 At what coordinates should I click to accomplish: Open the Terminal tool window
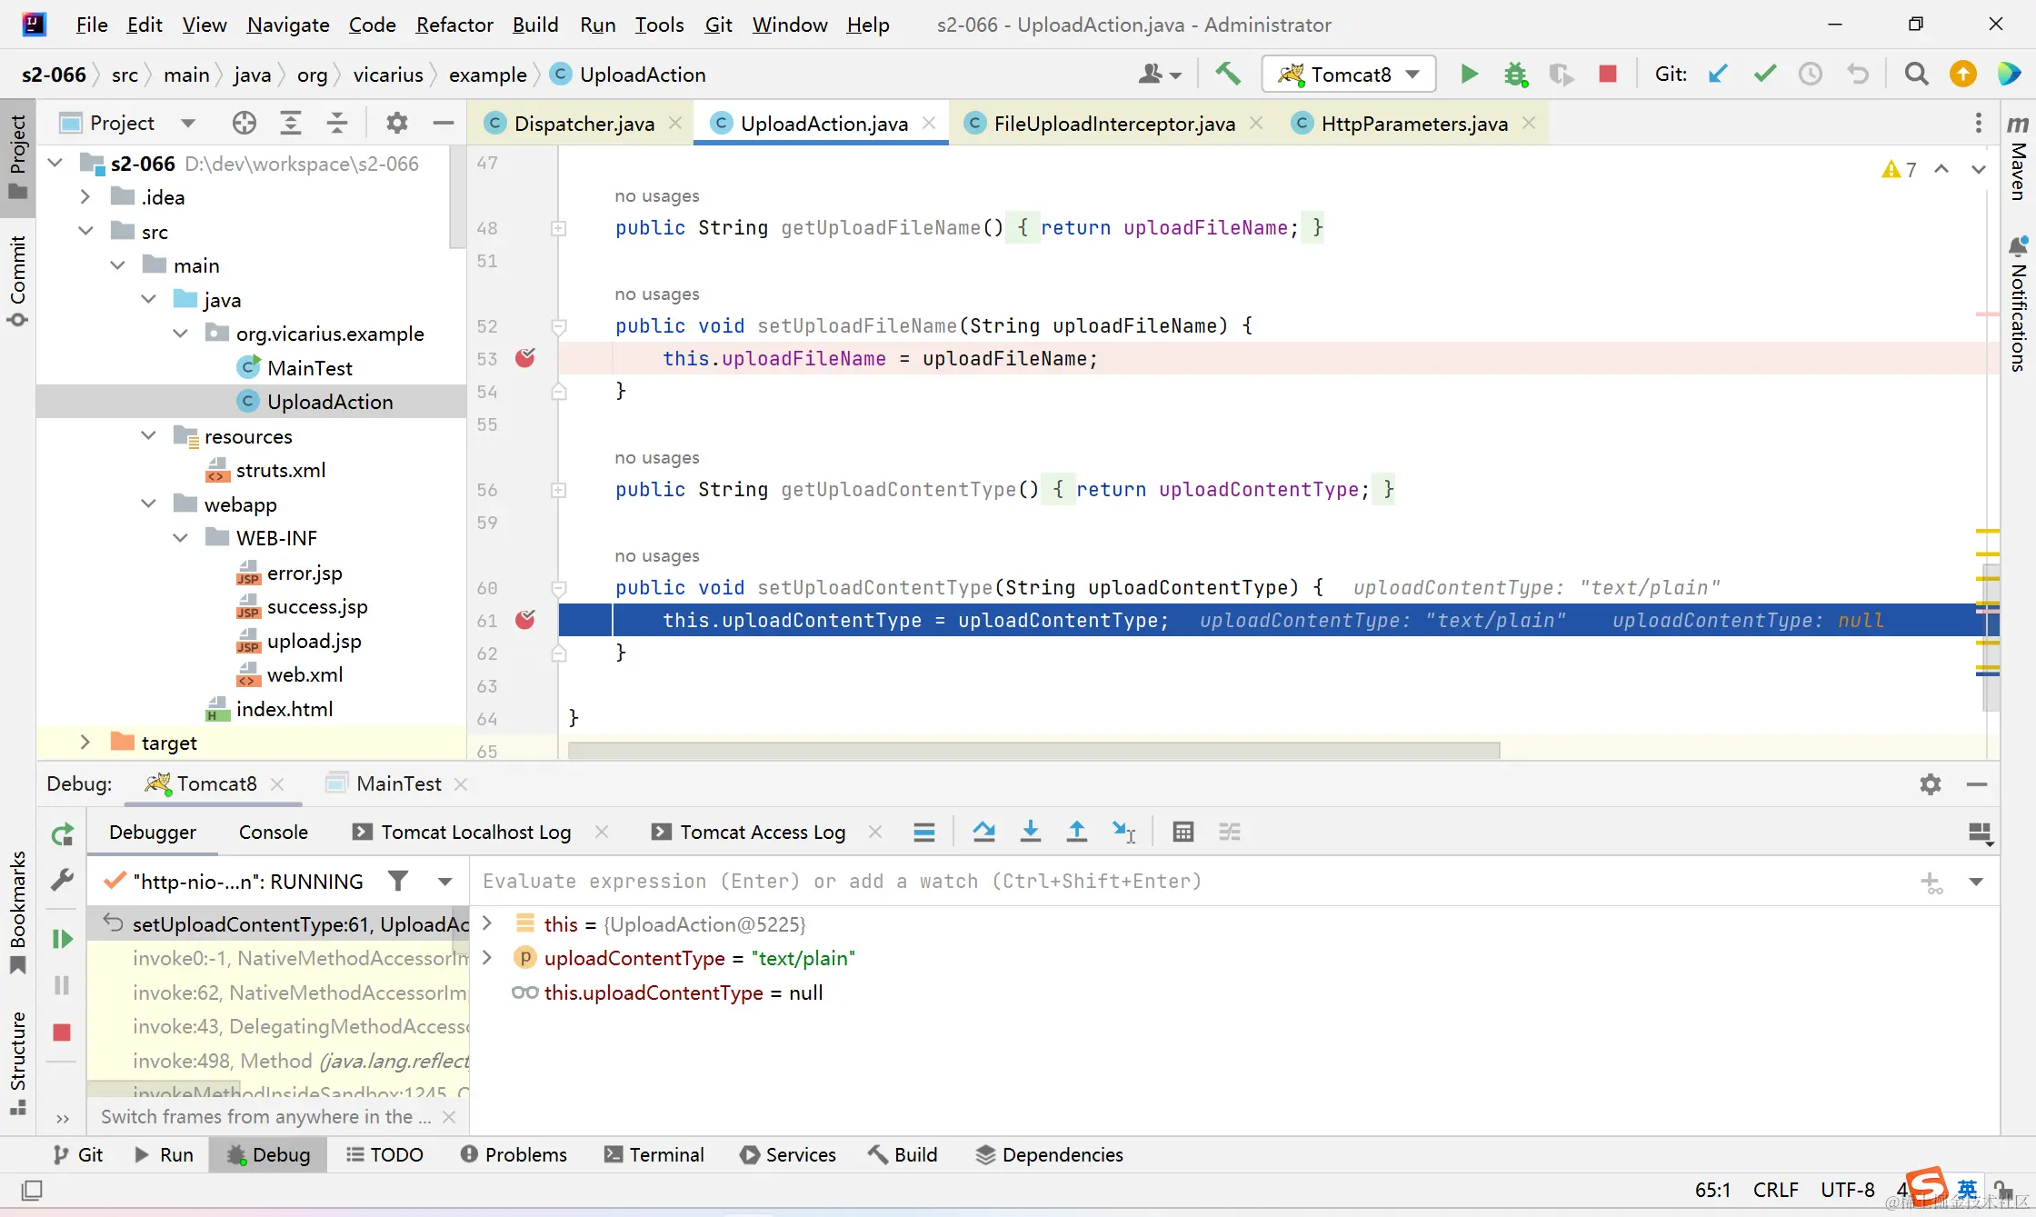(654, 1154)
